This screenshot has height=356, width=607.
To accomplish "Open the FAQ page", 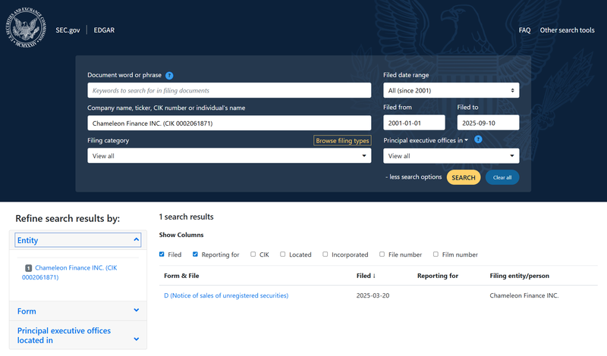I will tap(524, 30).
